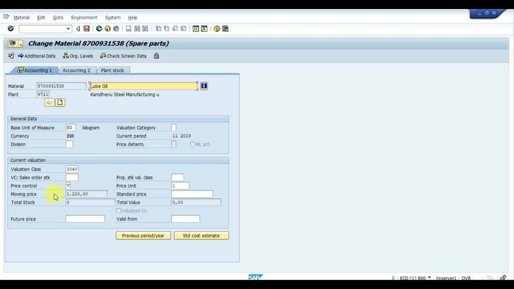Click the Generate Shortcut icon

coord(204,28)
